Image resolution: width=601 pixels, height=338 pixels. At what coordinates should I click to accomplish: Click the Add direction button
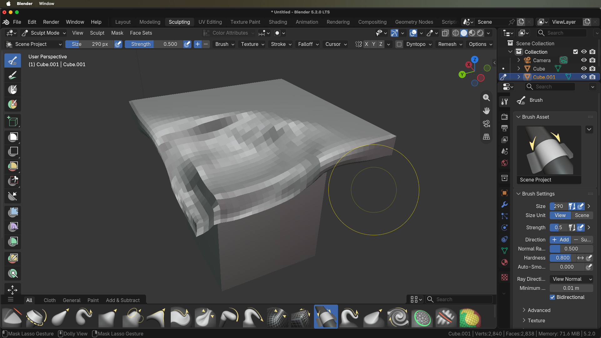pyautogui.click(x=560, y=240)
